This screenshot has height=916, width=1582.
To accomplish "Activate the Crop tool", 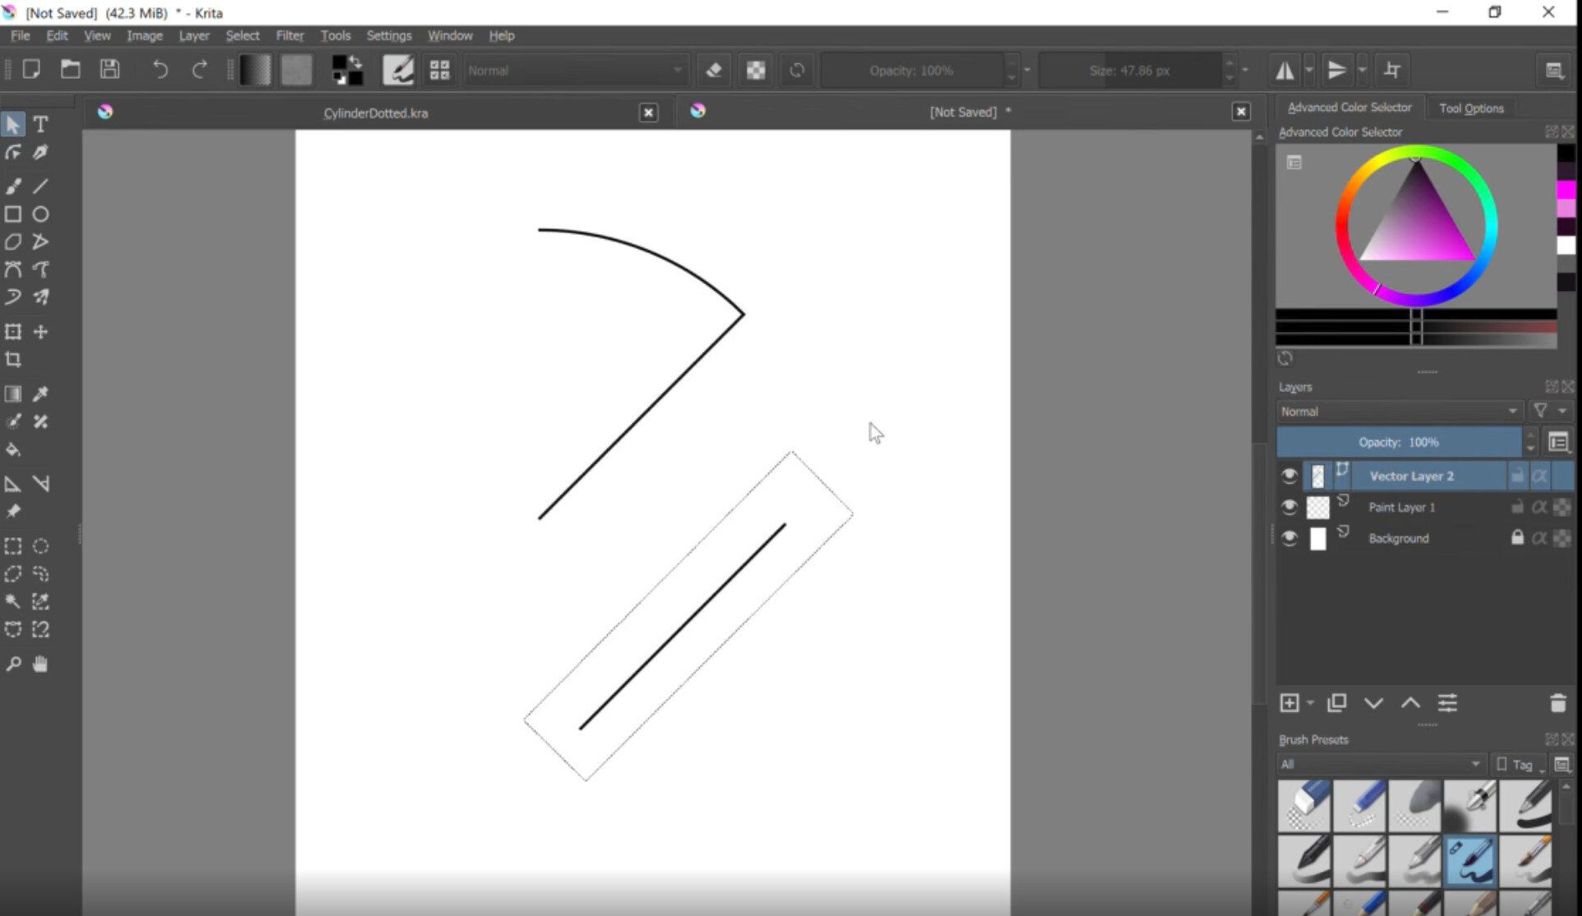I will [x=13, y=360].
